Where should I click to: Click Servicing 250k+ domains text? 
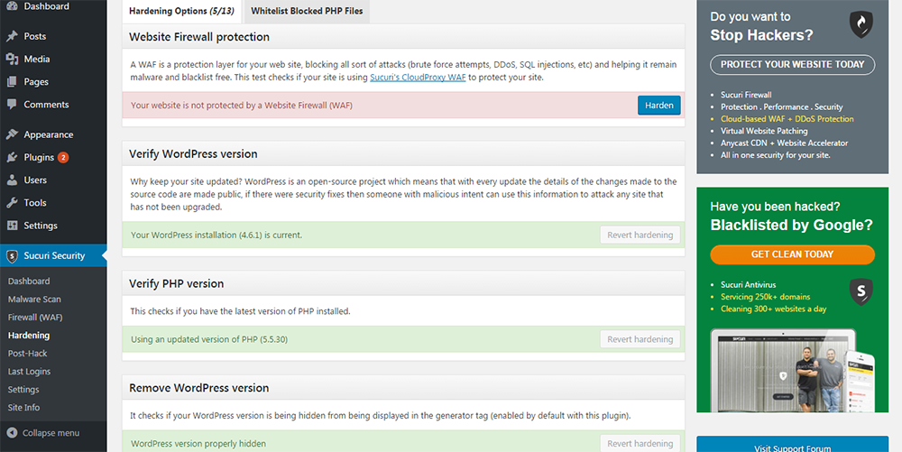pyautogui.click(x=765, y=297)
